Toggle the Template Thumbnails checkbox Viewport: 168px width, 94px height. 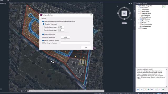44,24
